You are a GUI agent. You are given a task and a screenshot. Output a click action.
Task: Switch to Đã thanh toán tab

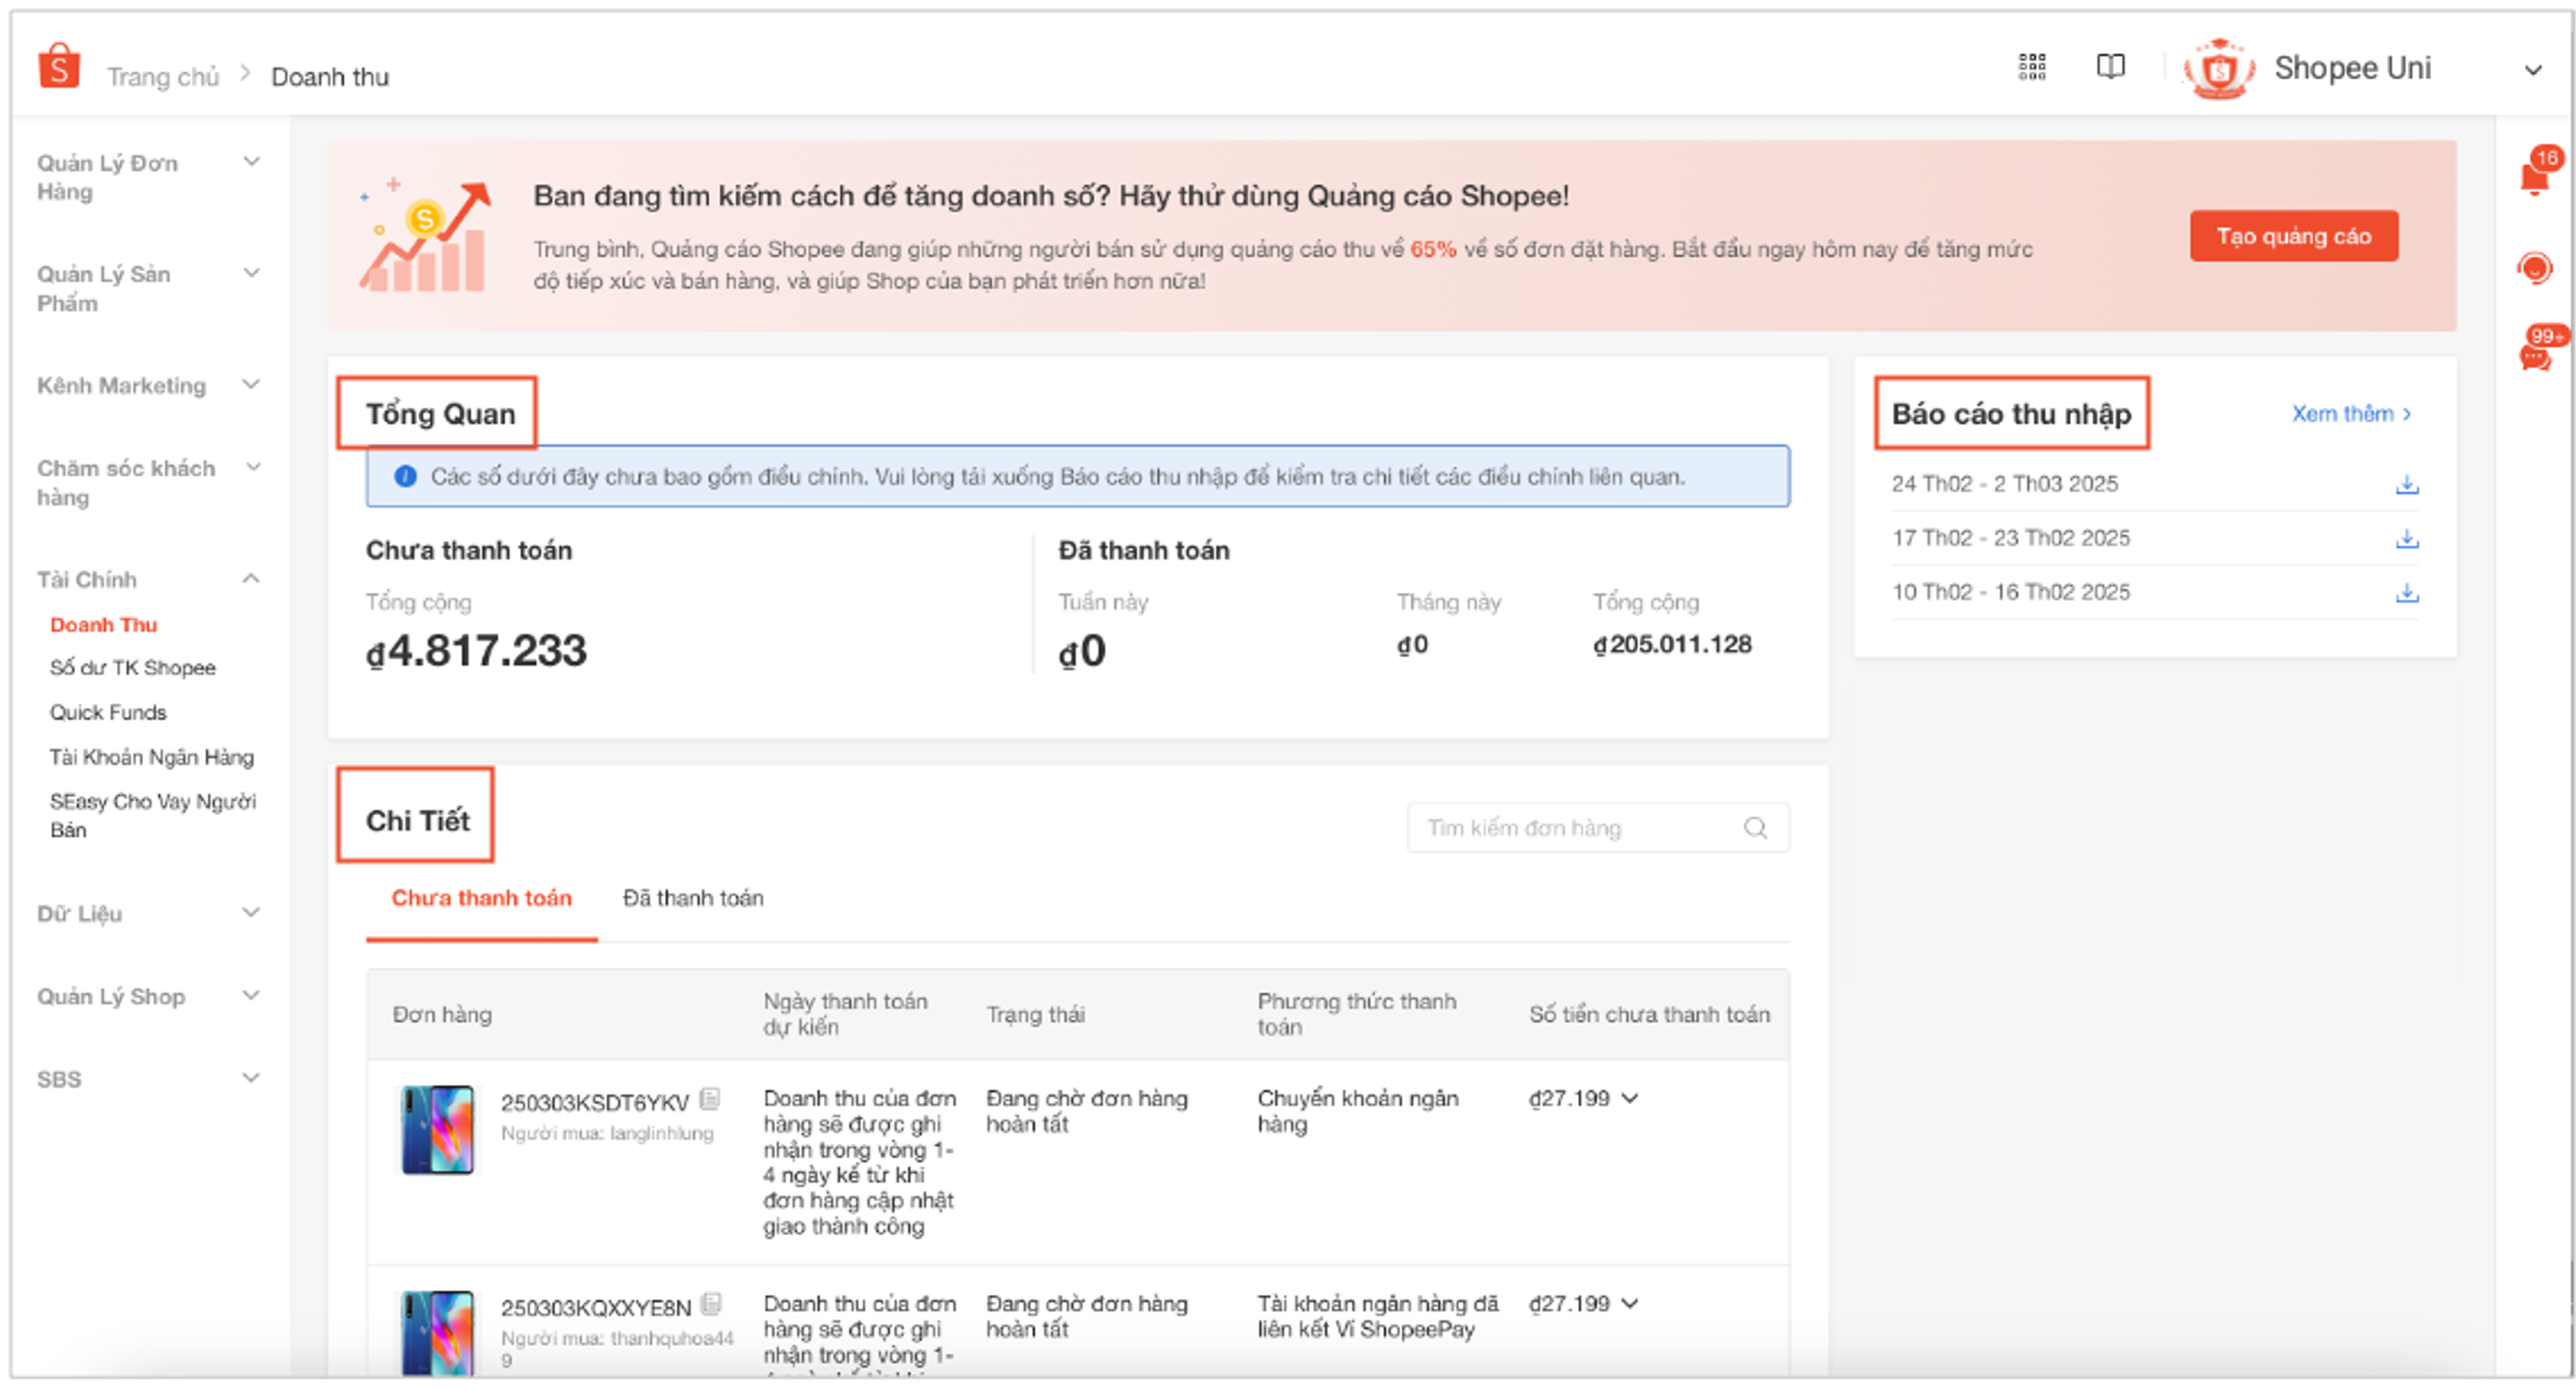click(x=693, y=898)
